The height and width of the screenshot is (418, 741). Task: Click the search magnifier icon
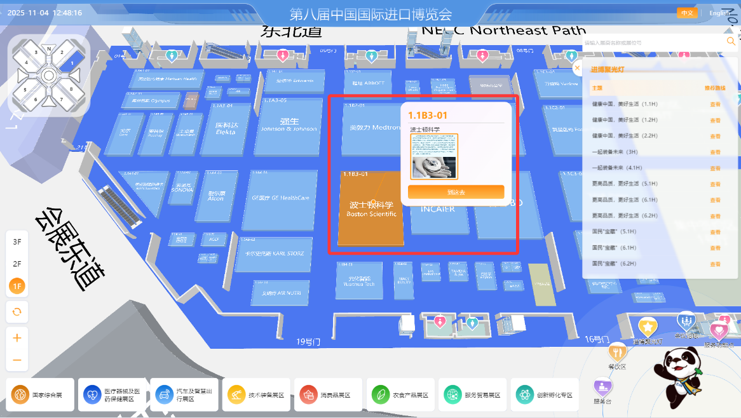click(731, 41)
